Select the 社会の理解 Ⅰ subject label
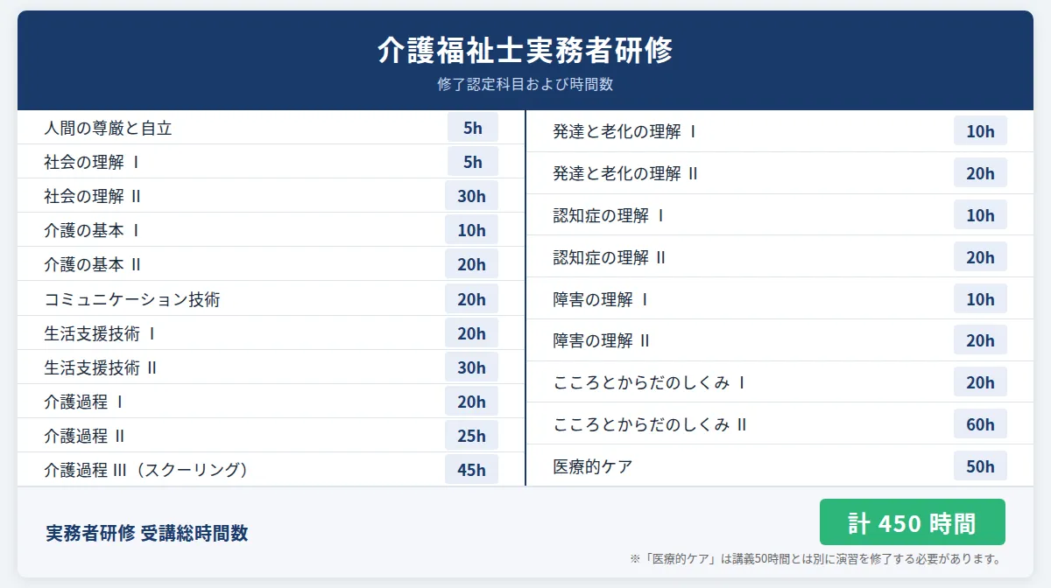 (92, 162)
